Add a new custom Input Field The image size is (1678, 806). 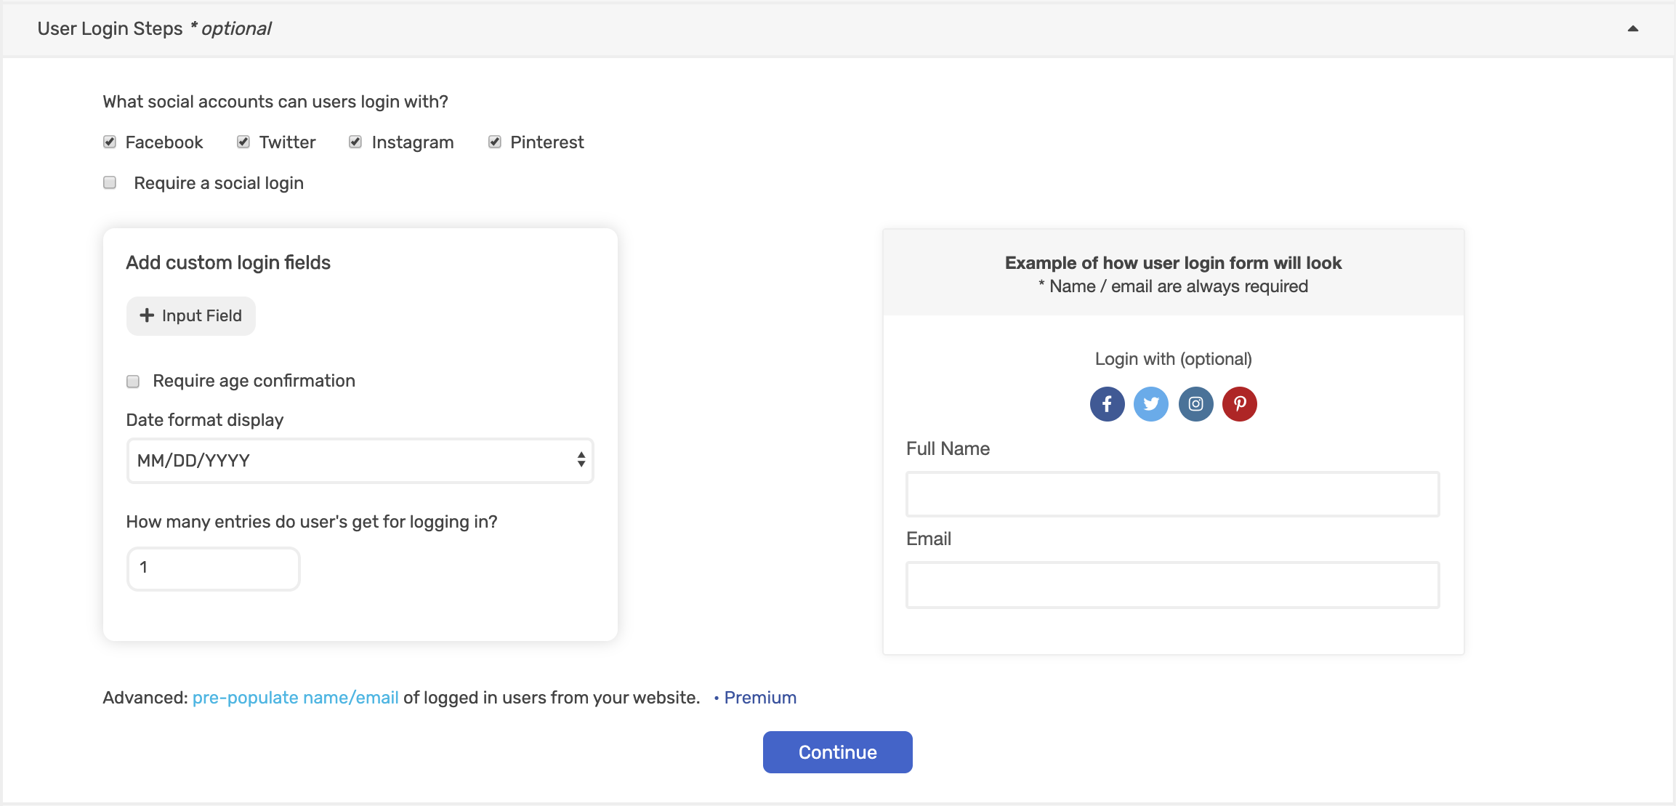[190, 315]
